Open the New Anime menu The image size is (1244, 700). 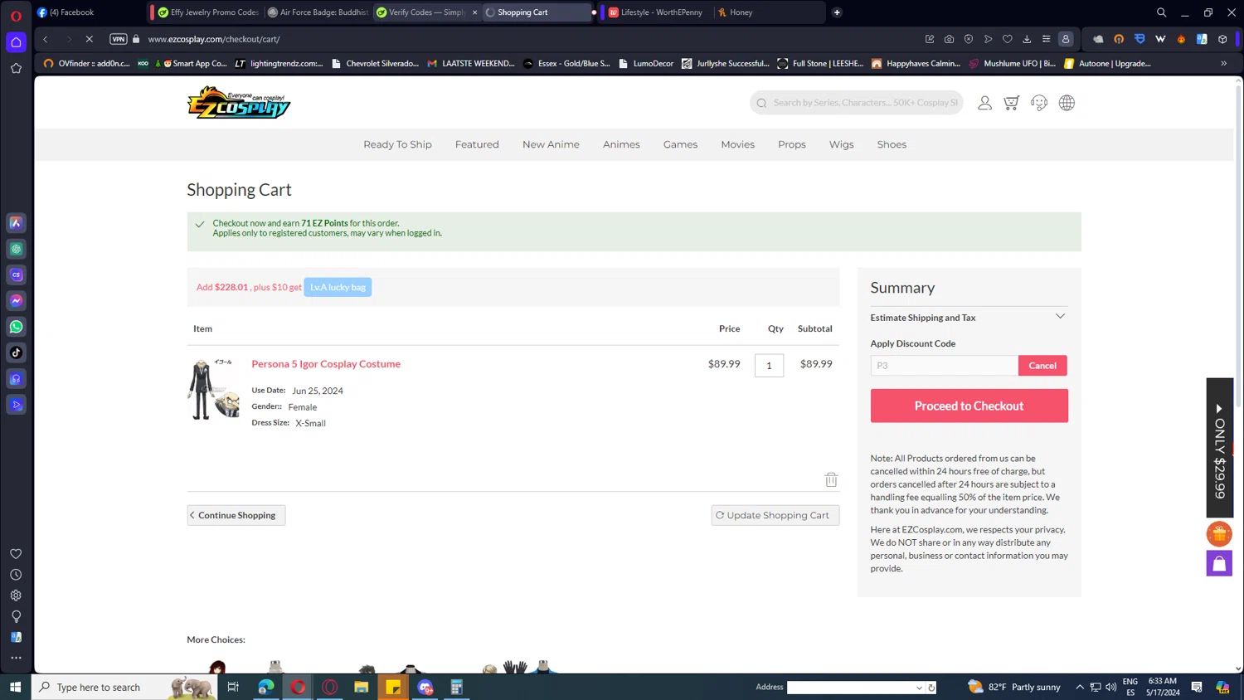[x=551, y=144]
